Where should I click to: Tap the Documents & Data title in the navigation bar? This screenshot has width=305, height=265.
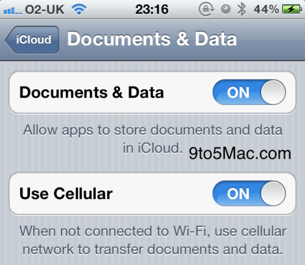(152, 38)
